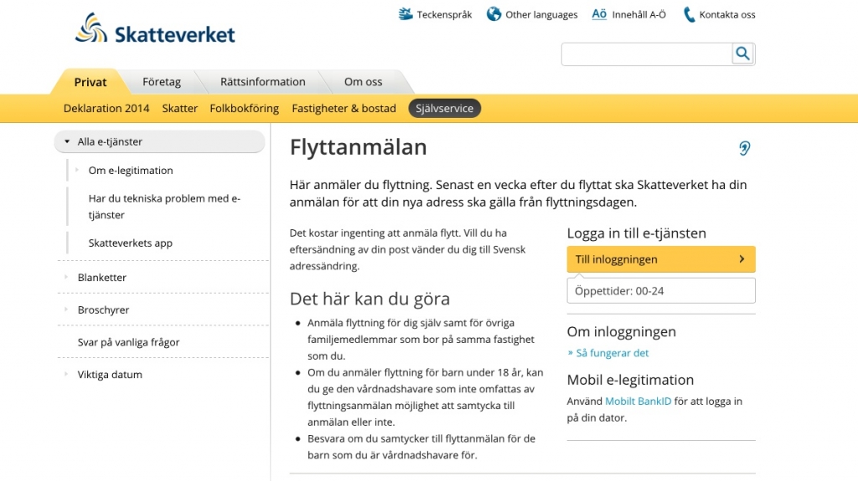The image size is (858, 481).
Task: Click the phone icon for Kontakta oss
Action: (x=689, y=14)
